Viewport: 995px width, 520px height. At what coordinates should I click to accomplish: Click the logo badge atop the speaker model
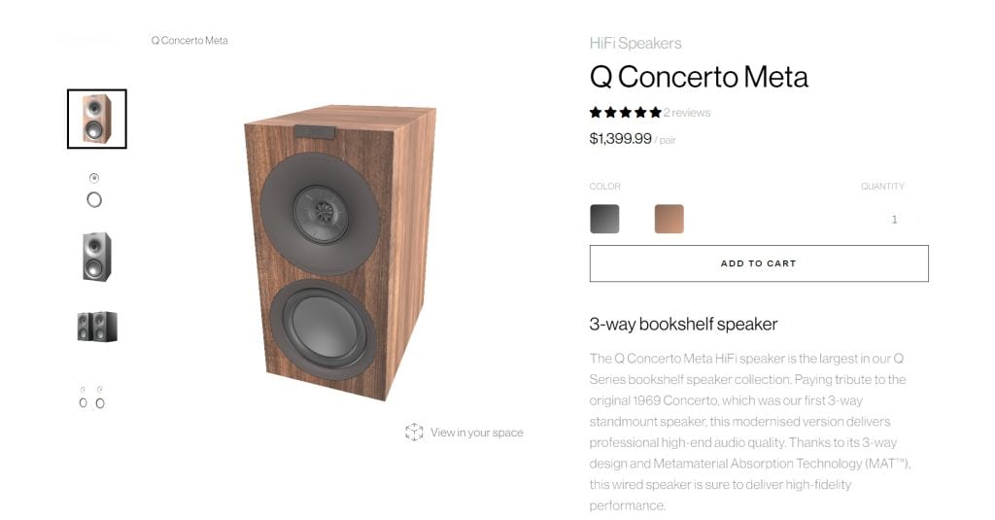314,132
